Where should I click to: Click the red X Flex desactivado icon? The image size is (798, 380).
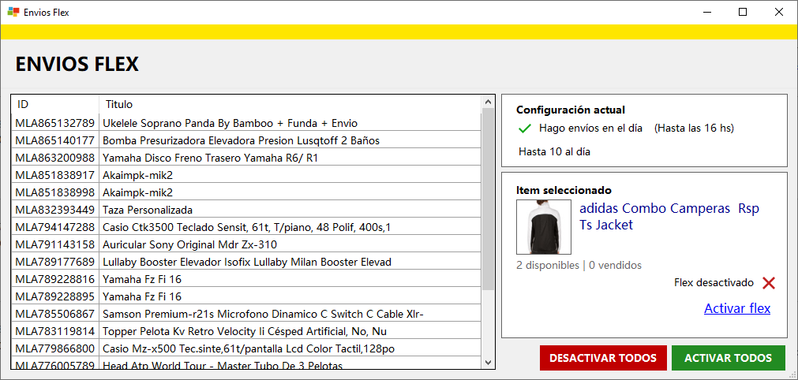coord(769,283)
